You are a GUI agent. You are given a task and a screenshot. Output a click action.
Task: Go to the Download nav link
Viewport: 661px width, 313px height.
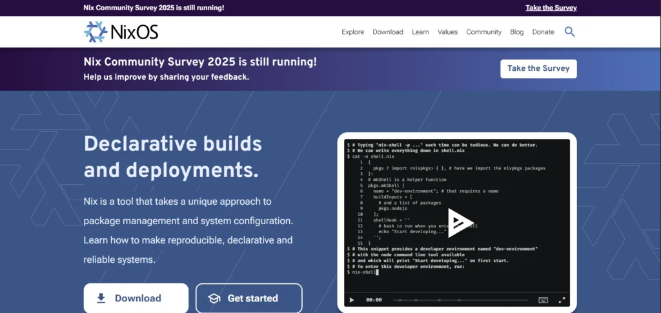387,32
